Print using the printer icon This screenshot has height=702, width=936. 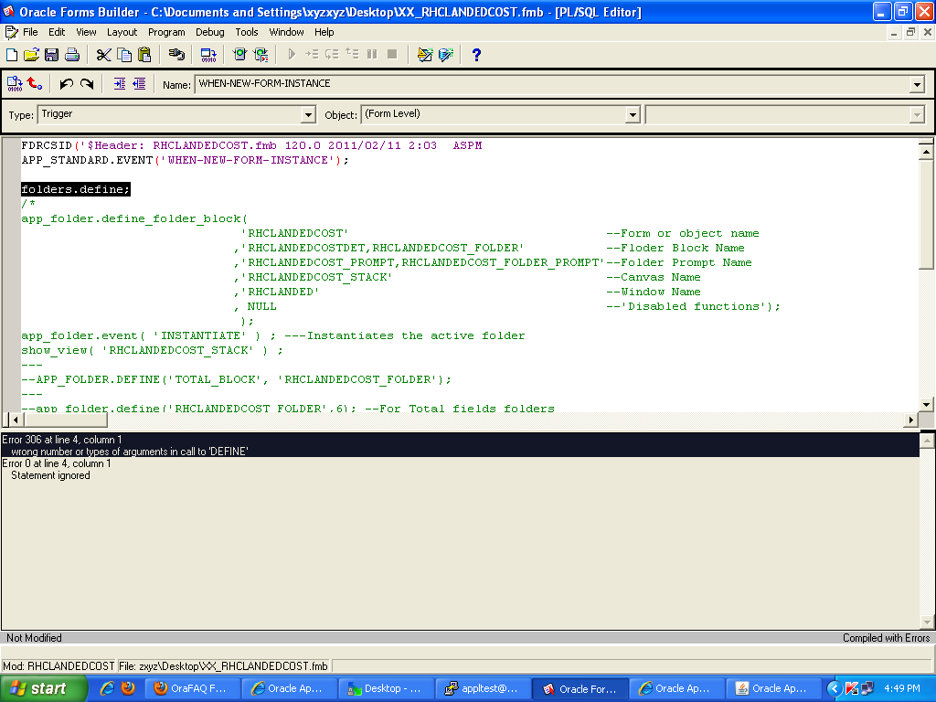point(72,55)
